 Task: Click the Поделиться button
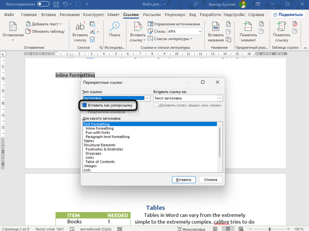[288, 14]
